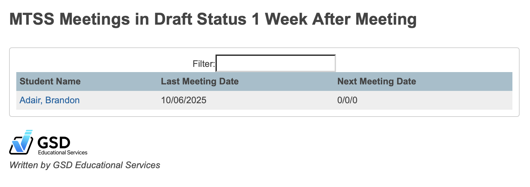The height and width of the screenshot is (187, 530).
Task: Click the next meeting date value 0/0/0
Action: tap(347, 100)
